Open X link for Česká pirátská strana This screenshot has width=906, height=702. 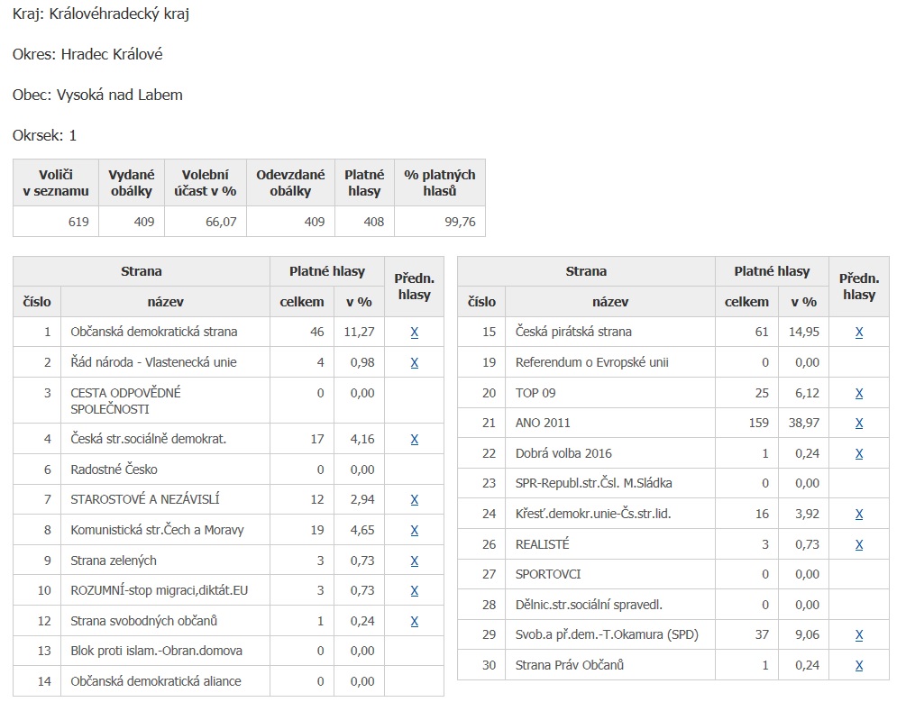(x=859, y=333)
